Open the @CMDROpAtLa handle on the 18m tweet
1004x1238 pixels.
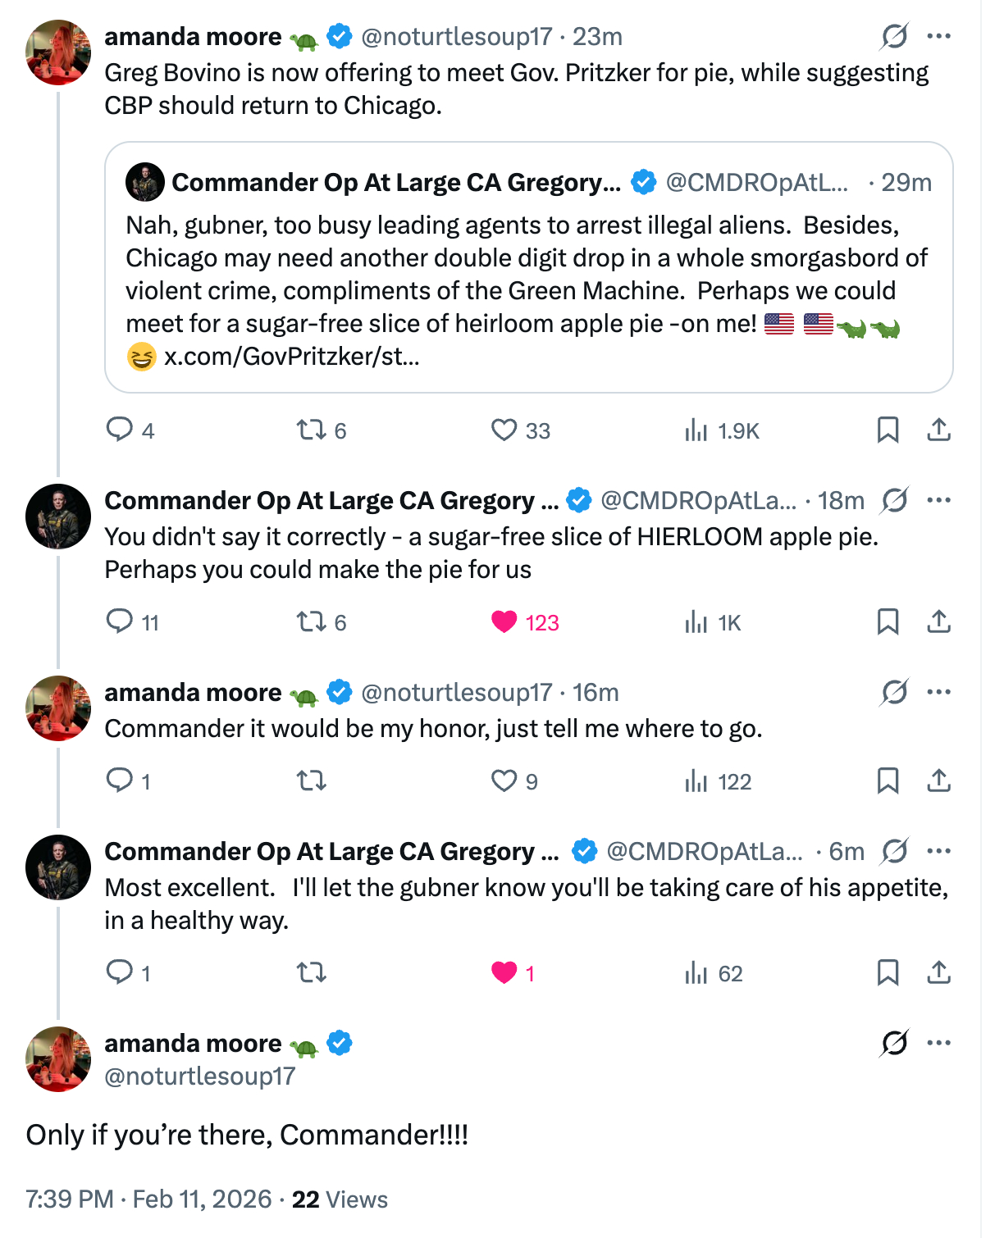point(698,500)
